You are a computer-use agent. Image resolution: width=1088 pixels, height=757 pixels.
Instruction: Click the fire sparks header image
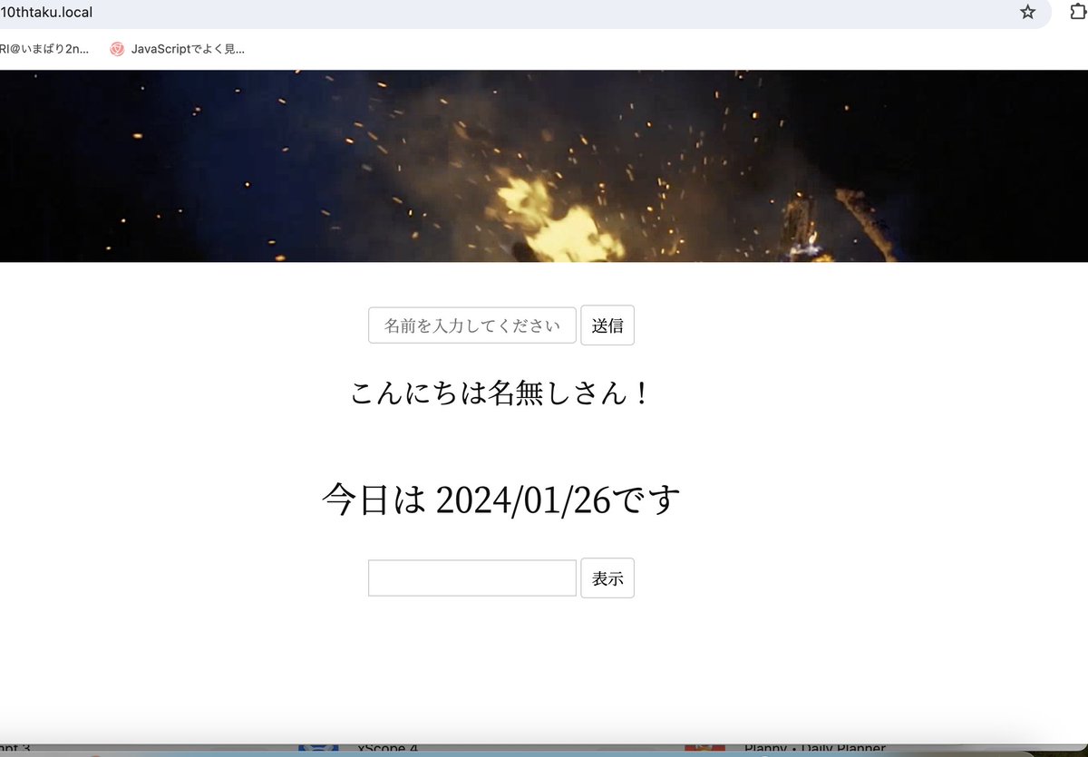pyautogui.click(x=544, y=166)
